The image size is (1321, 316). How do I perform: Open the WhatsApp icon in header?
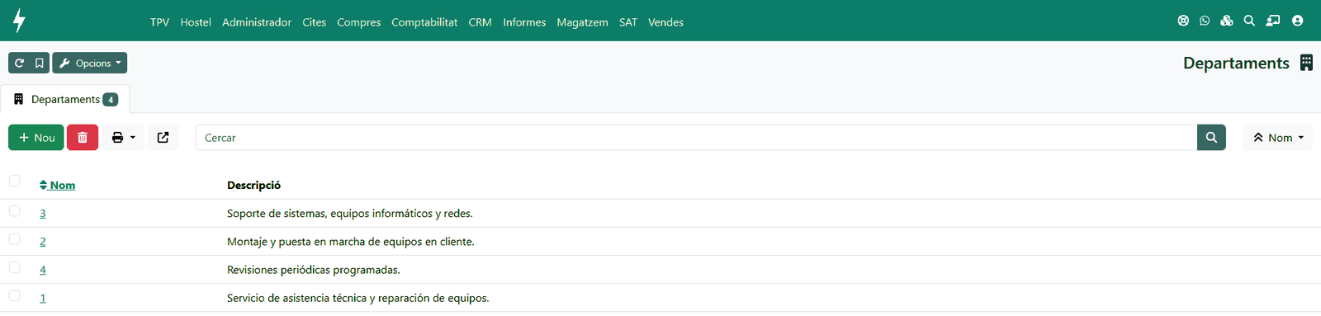(x=1205, y=21)
